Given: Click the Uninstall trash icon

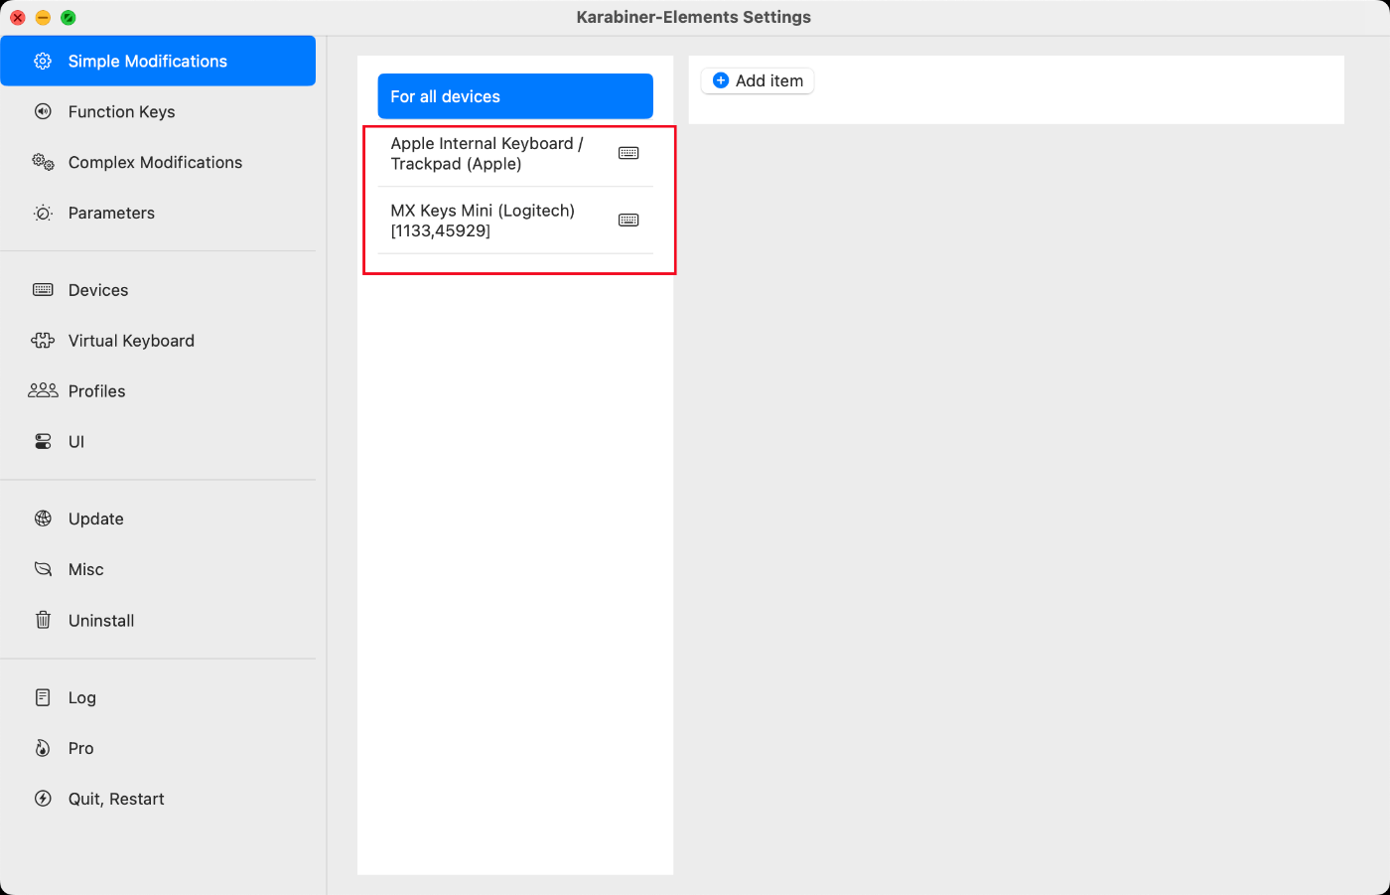Looking at the screenshot, I should coord(43,620).
